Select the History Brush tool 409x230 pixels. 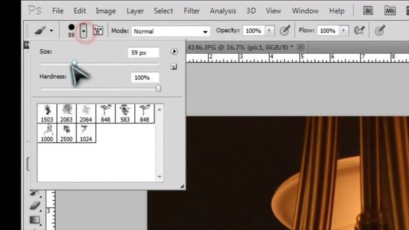tap(34, 193)
